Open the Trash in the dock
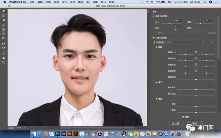Screen dimensions: 221x138 coord(187,134)
